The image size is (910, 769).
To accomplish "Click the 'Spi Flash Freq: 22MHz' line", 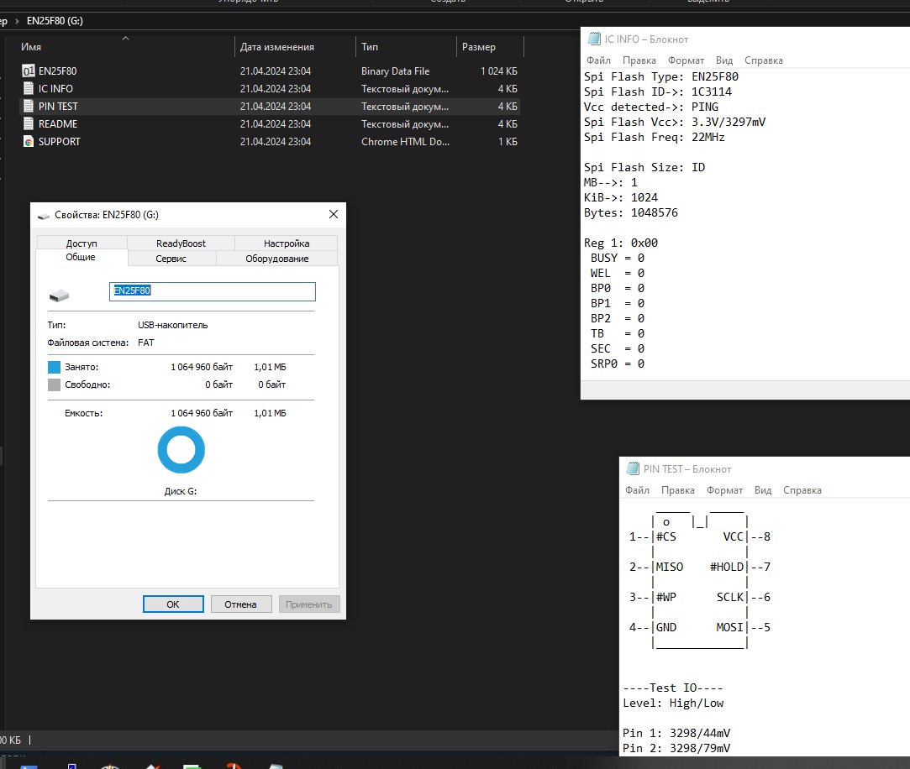I will click(654, 137).
